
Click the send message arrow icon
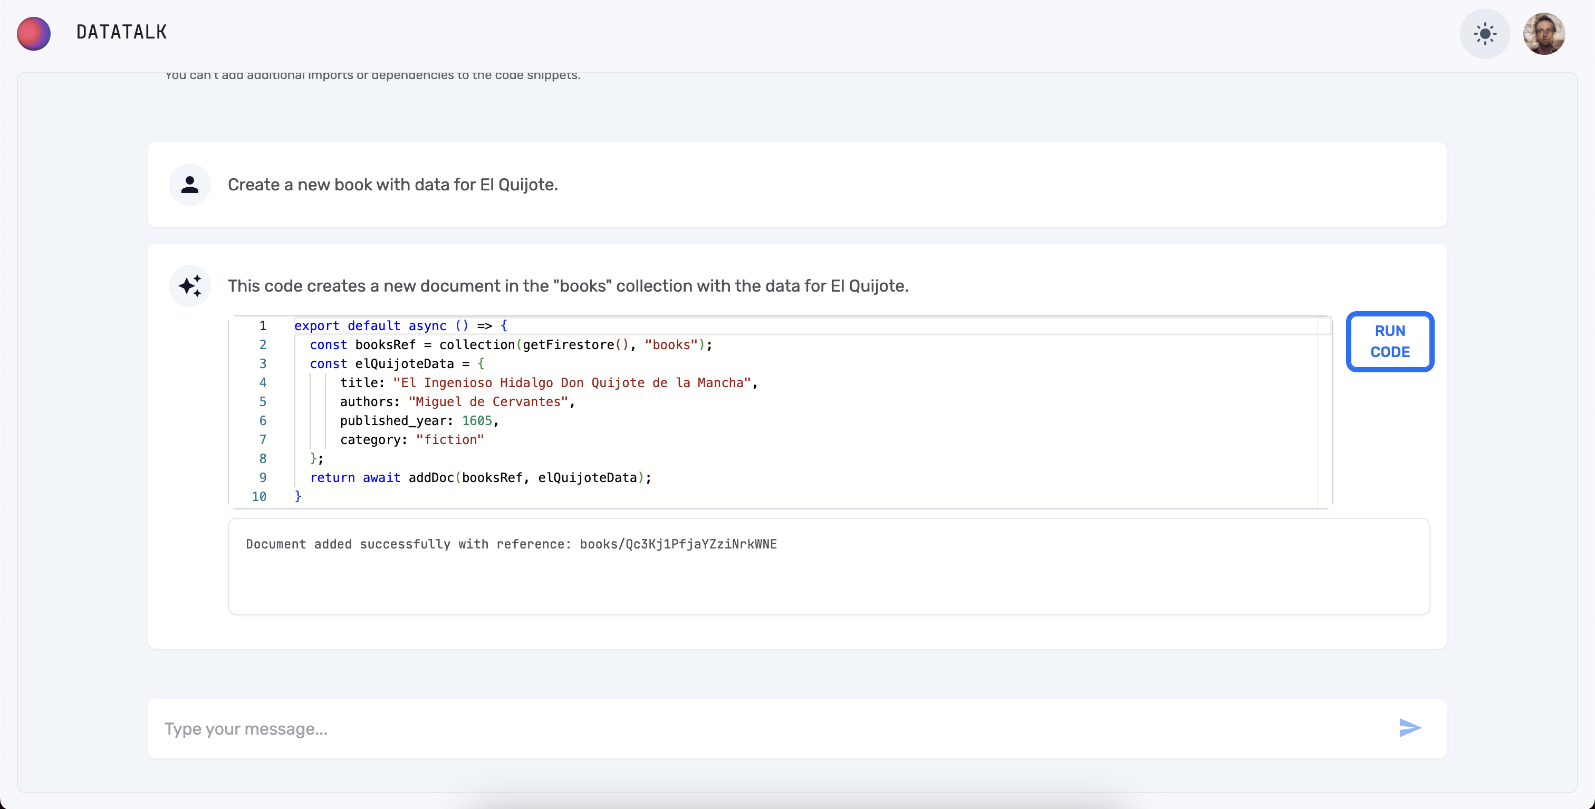(1409, 728)
